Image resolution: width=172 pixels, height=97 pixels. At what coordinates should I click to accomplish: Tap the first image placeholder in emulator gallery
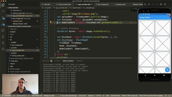(147, 28)
